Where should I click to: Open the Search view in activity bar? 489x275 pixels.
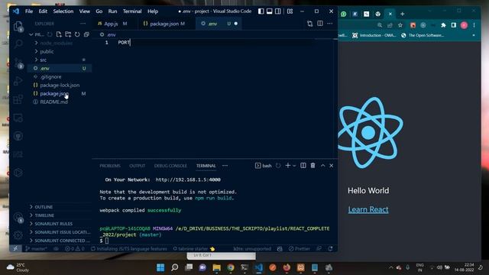(18, 44)
